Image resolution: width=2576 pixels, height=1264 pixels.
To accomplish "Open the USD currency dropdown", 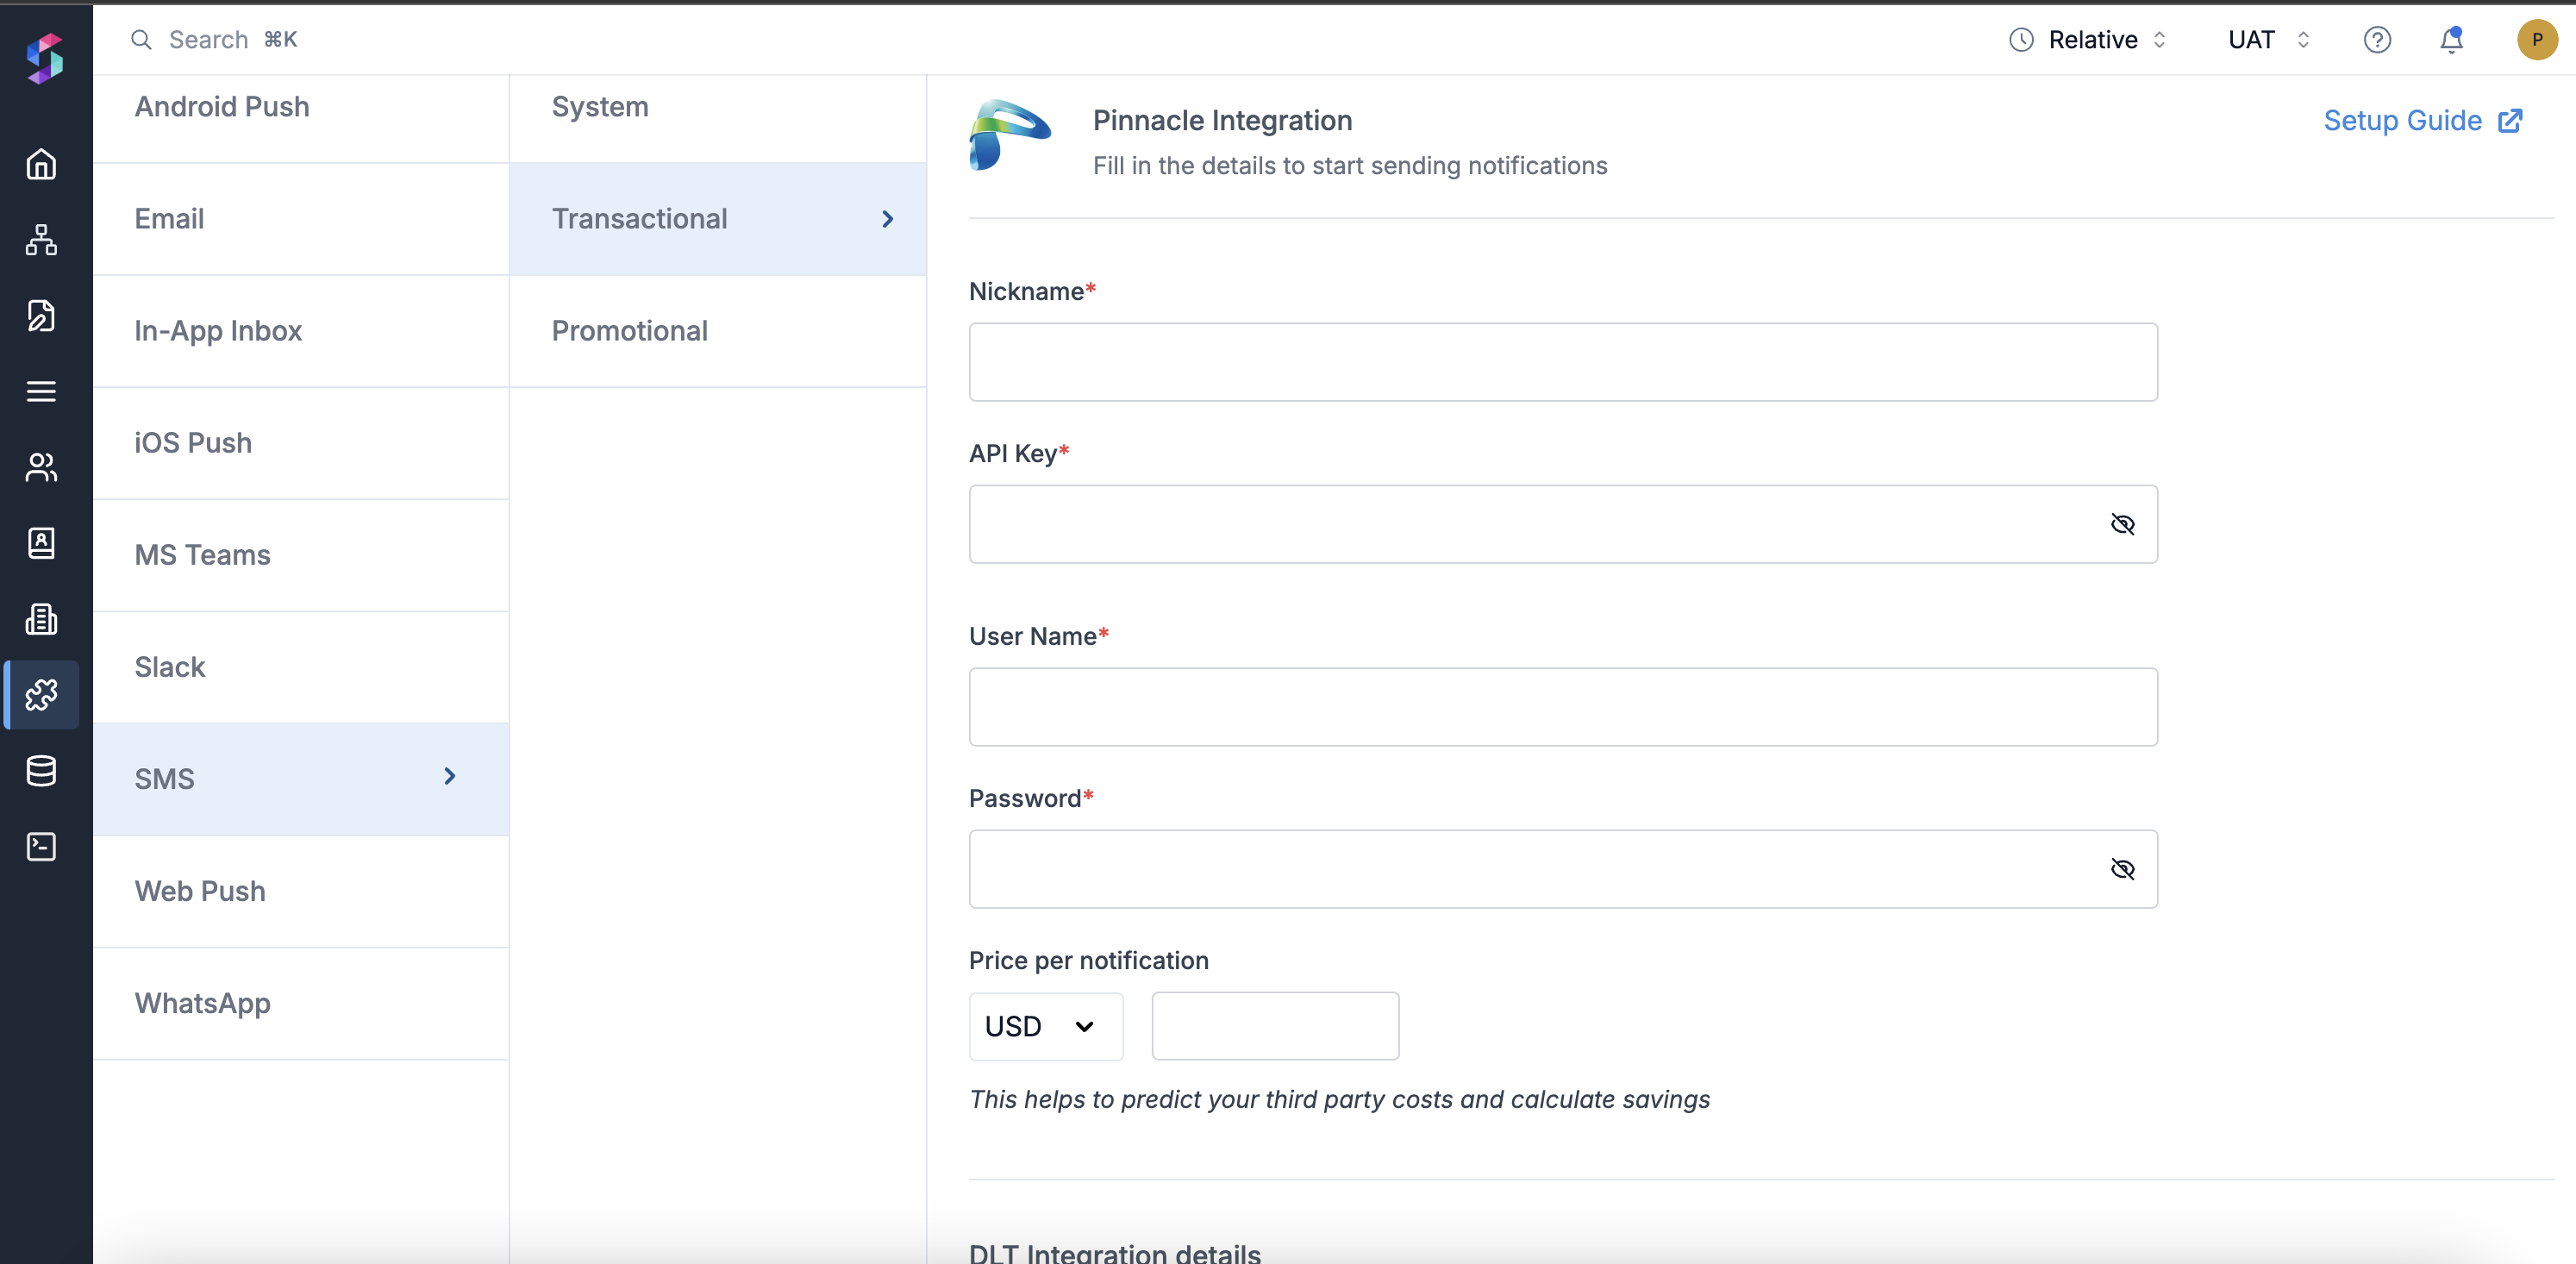I will [1046, 1026].
